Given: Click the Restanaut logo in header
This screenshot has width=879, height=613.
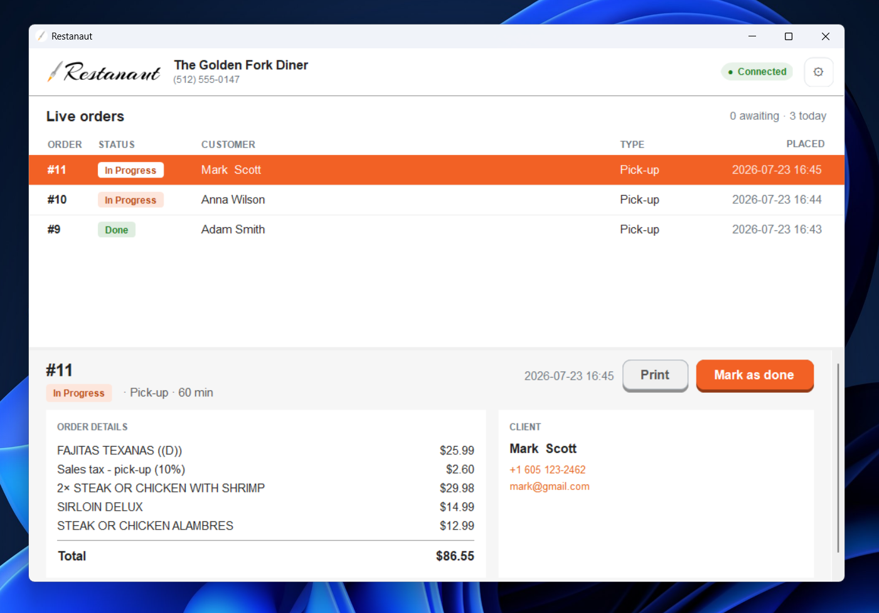Looking at the screenshot, I should [104, 72].
